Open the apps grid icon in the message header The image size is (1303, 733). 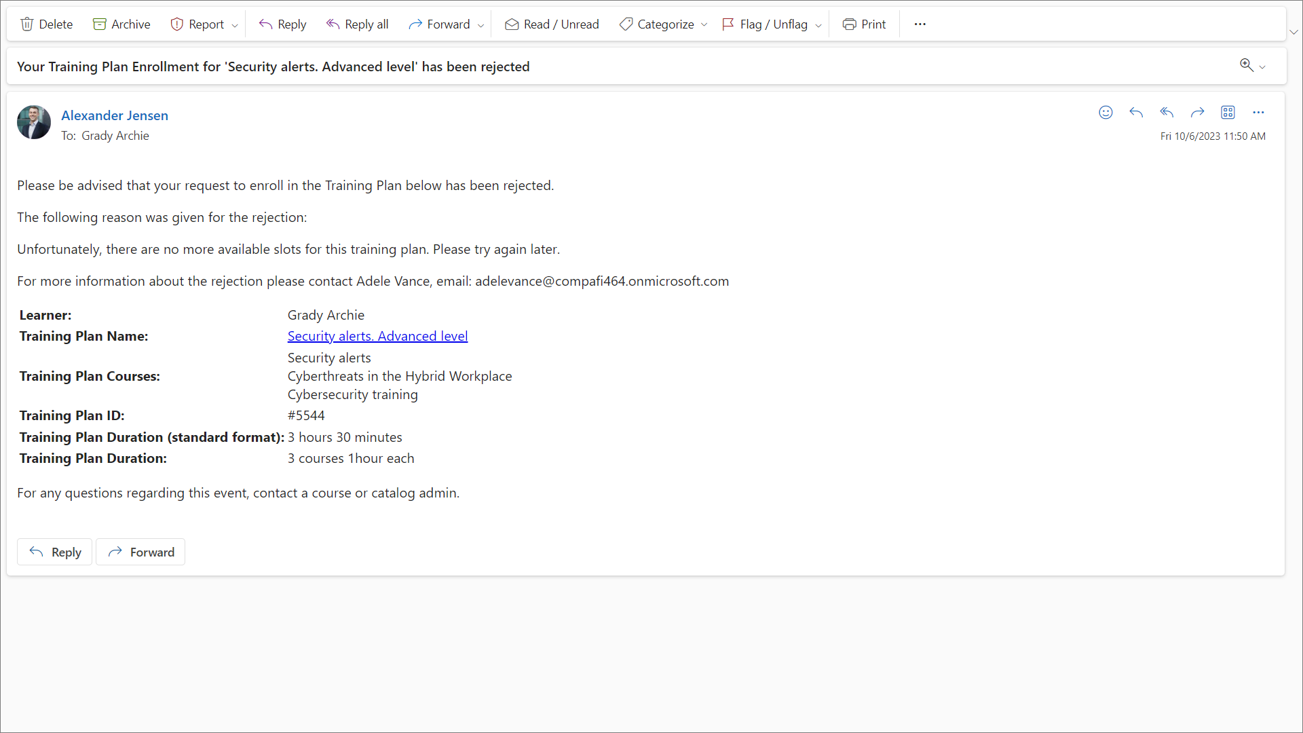(1228, 113)
